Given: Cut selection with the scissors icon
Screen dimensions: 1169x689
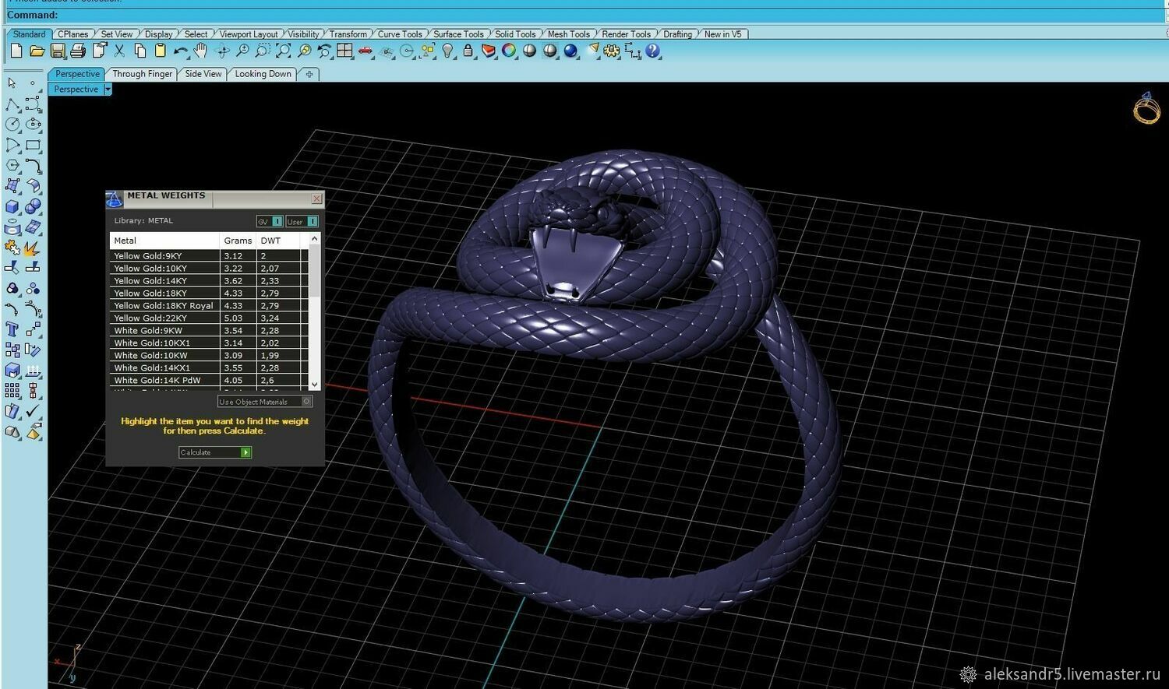Looking at the screenshot, I should (119, 51).
